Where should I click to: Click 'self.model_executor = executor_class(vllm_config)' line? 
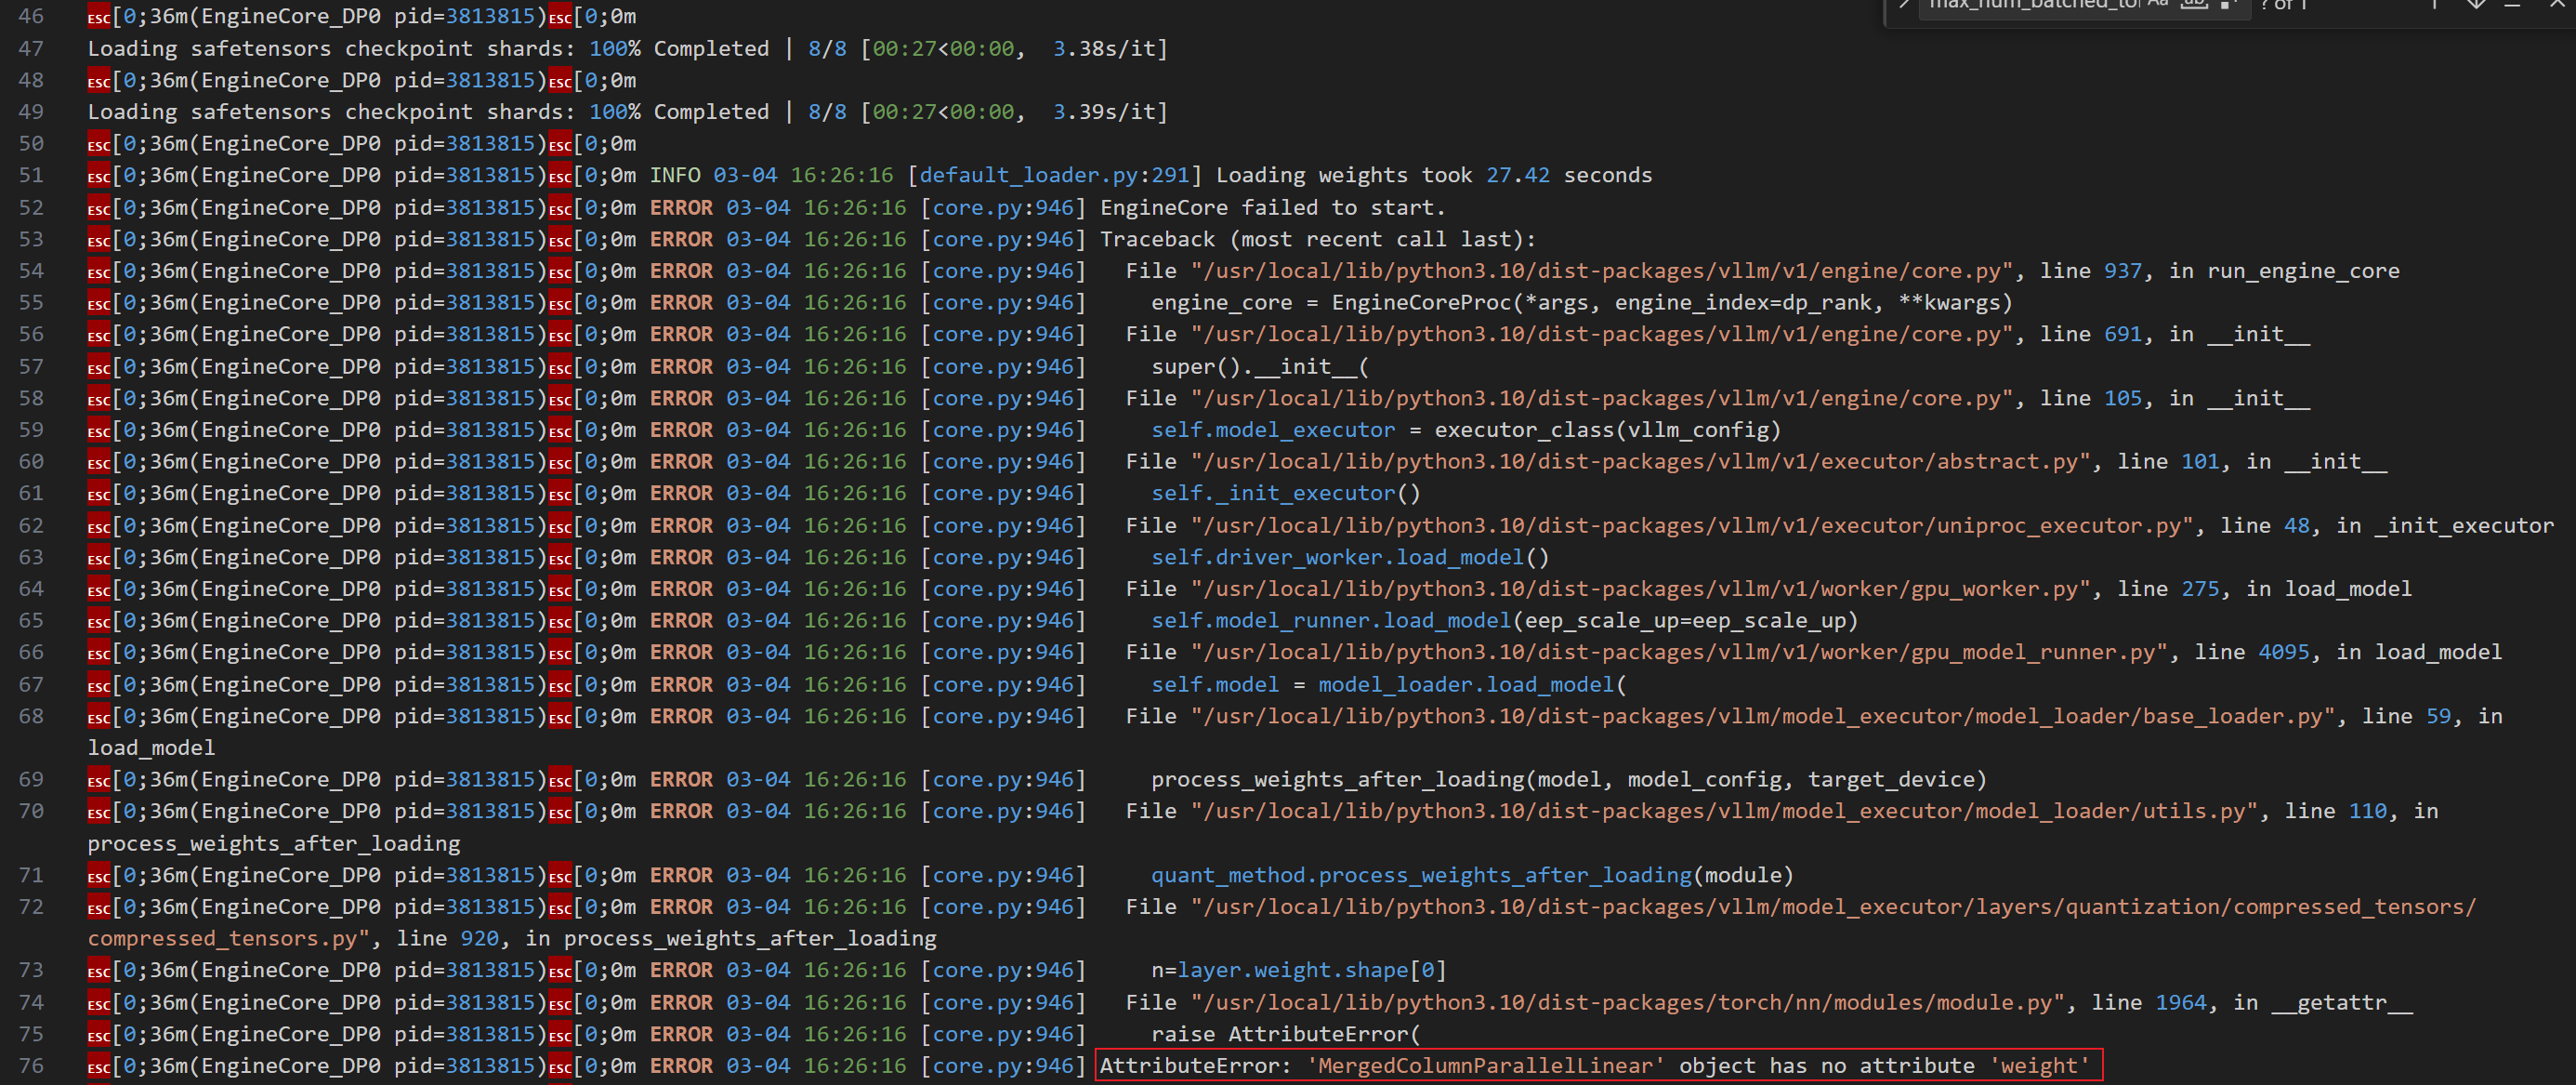tap(1466, 430)
